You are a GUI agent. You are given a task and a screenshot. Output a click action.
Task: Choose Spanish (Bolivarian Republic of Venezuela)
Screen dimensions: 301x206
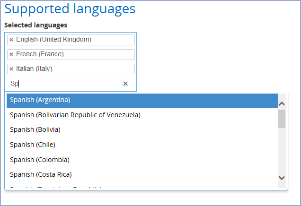(x=75, y=115)
